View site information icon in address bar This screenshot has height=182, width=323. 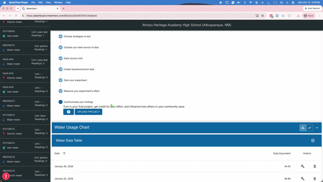[23, 16]
